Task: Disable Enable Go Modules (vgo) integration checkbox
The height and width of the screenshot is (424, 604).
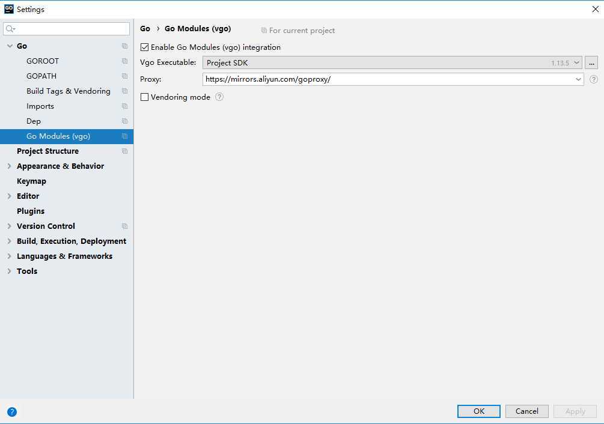Action: click(144, 47)
